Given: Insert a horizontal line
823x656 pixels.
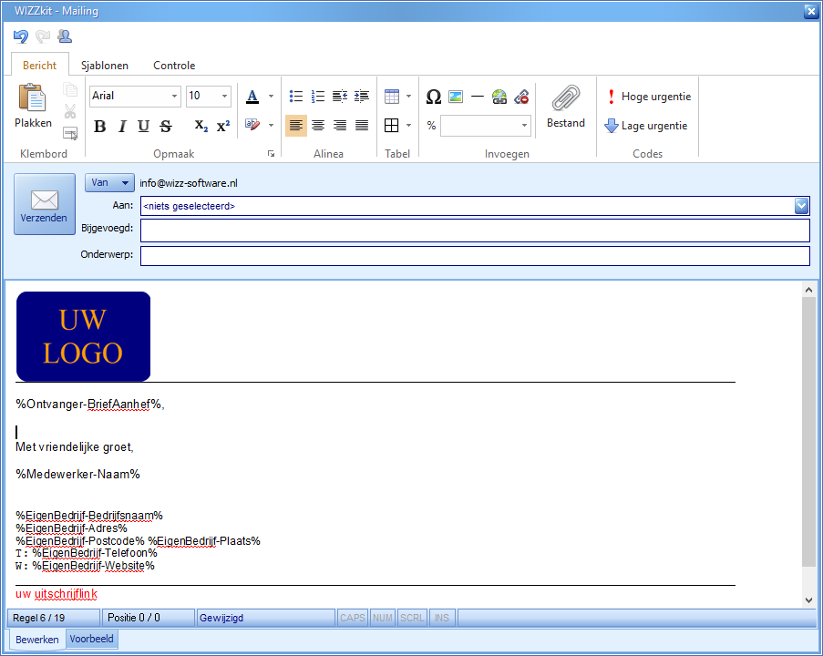Looking at the screenshot, I should tap(478, 95).
